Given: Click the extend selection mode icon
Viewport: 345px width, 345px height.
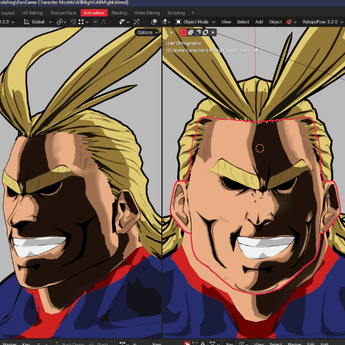Looking at the screenshot, I should pyautogui.click(x=191, y=32).
